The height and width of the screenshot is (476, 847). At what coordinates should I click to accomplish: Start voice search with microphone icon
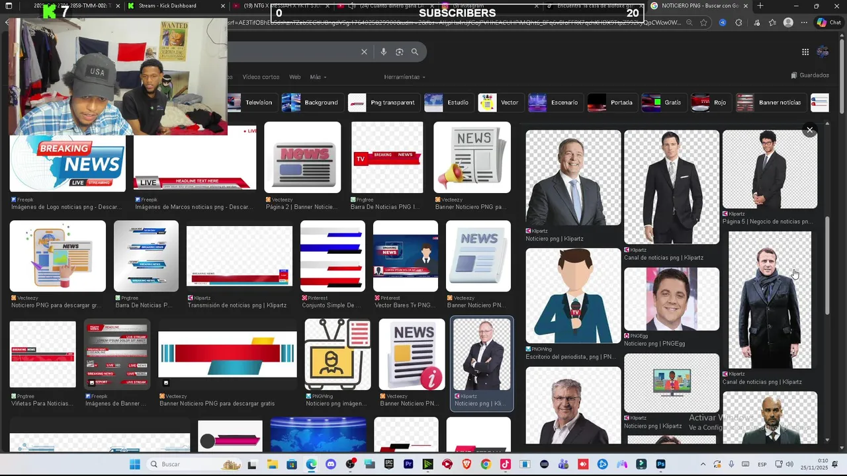(x=383, y=52)
